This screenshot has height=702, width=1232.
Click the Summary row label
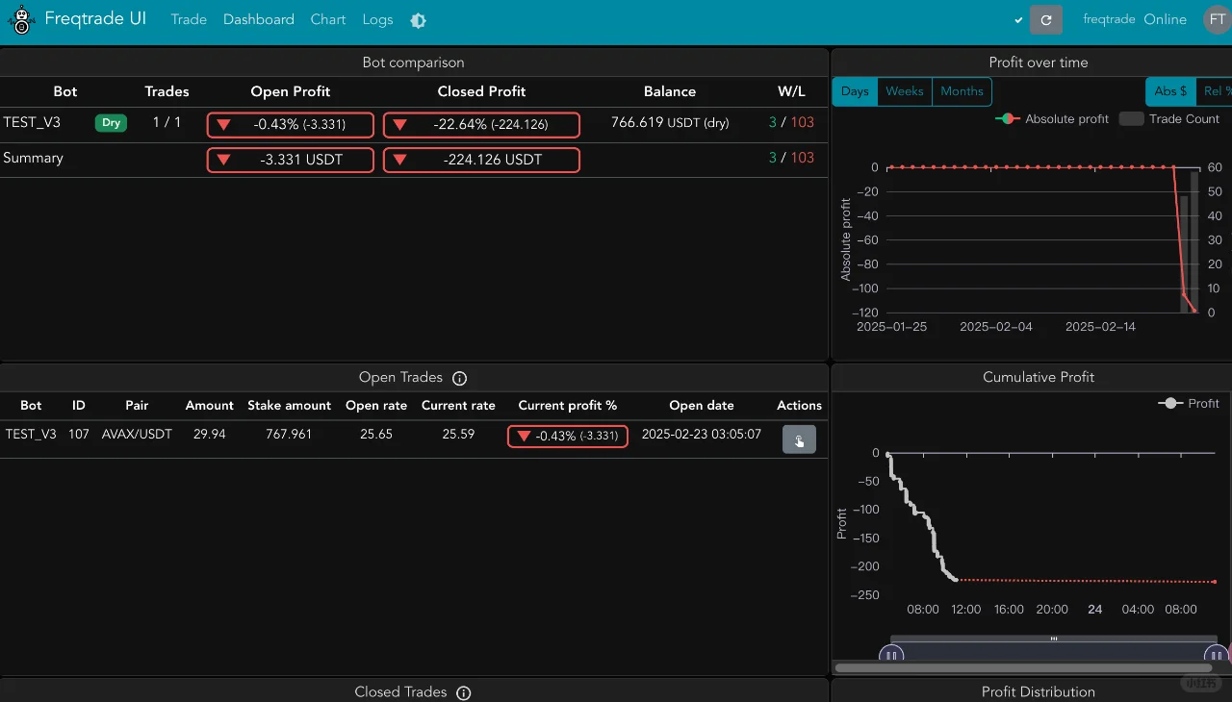pyautogui.click(x=33, y=158)
